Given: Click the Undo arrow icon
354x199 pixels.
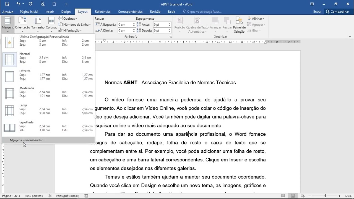Looking at the screenshot, I should (18, 4).
